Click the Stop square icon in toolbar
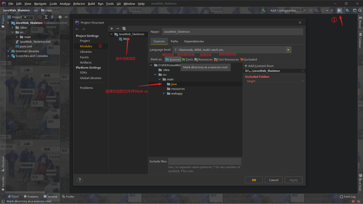This screenshot has height=204, width=363. tap(332, 10)
